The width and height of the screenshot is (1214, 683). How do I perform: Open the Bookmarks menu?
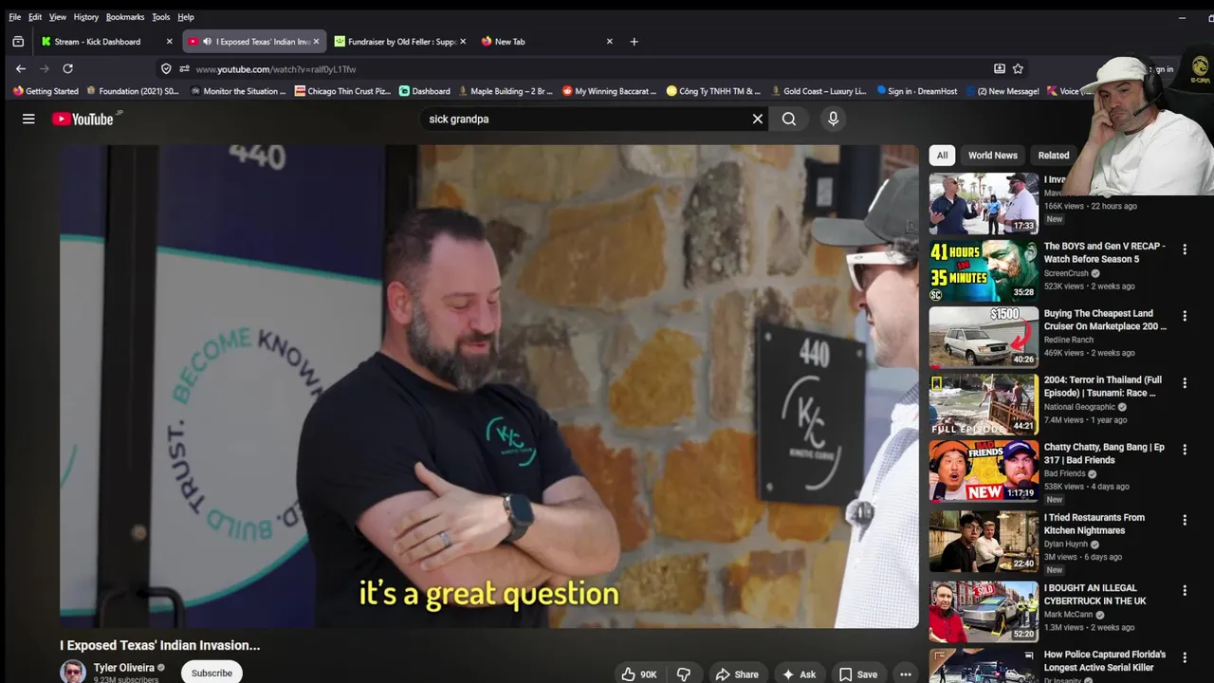pos(124,17)
